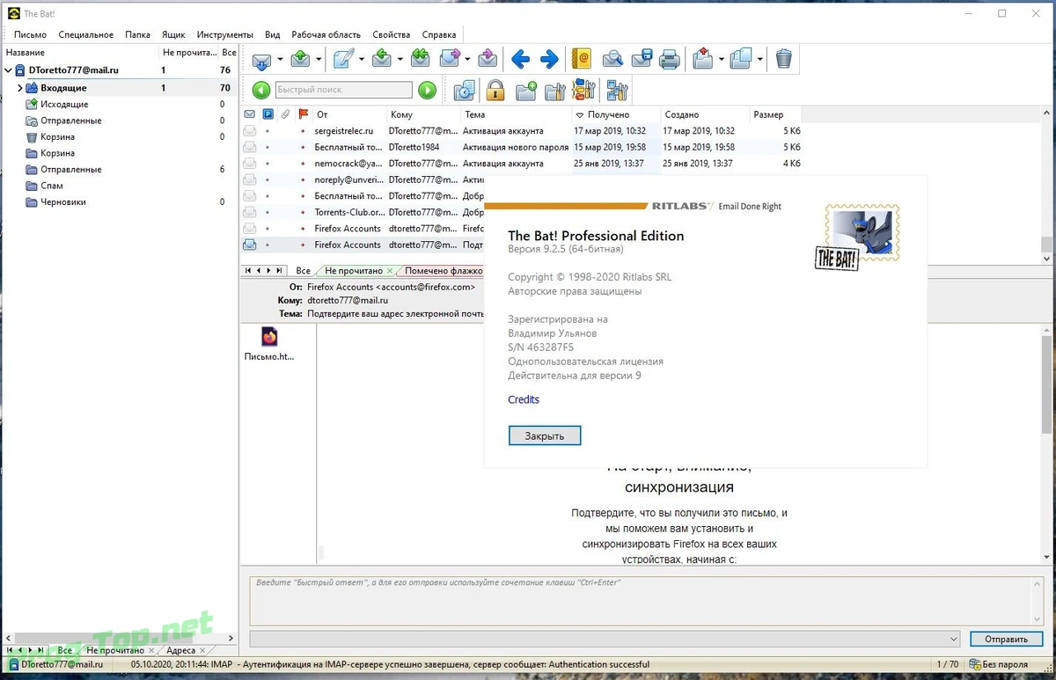This screenshot has height=680, width=1056.
Task: Click the Reply to all icon
Action: pos(421,60)
